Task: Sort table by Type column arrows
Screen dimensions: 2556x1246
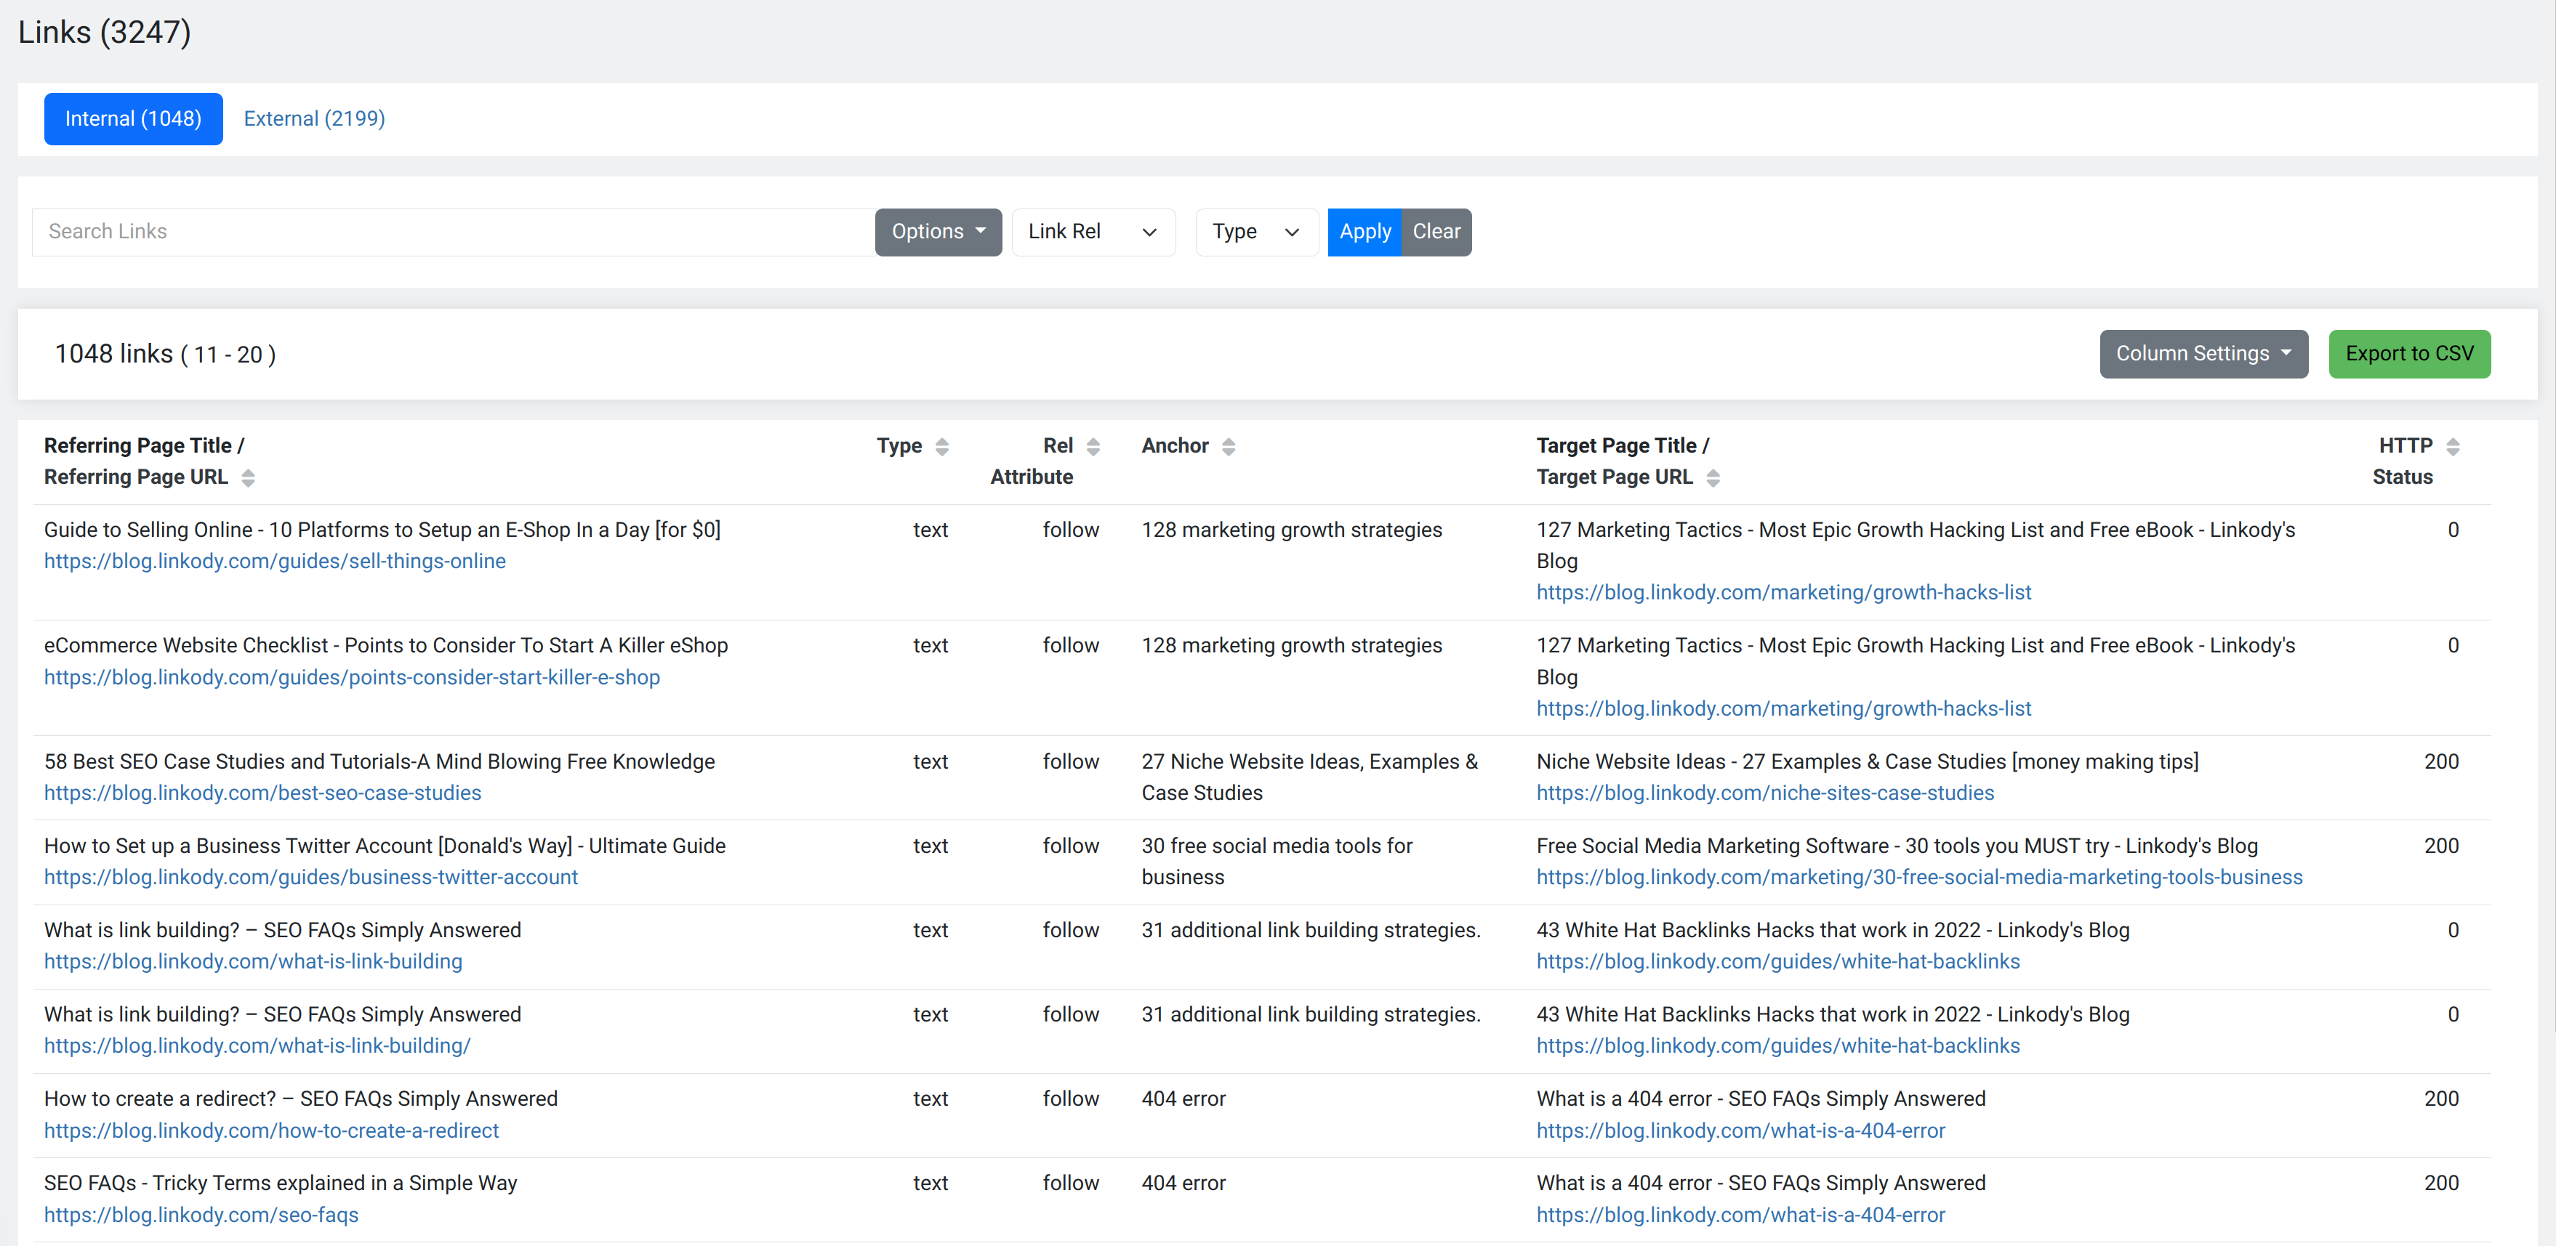Action: point(941,446)
